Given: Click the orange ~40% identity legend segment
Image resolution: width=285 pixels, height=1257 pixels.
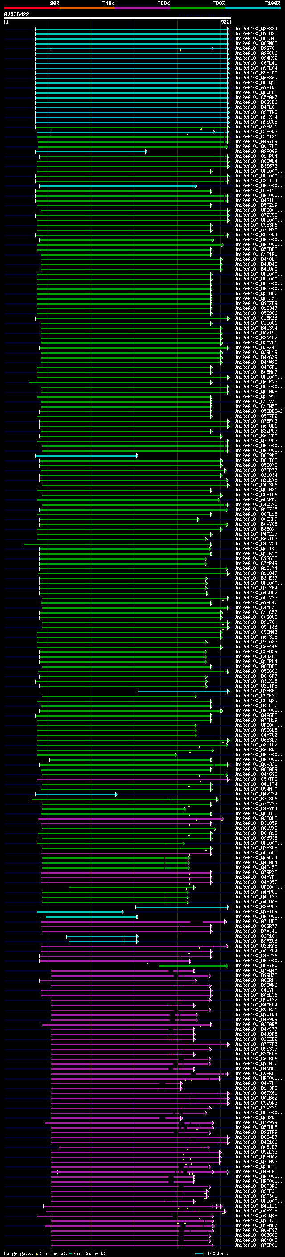Looking at the screenshot, I should point(87,8).
